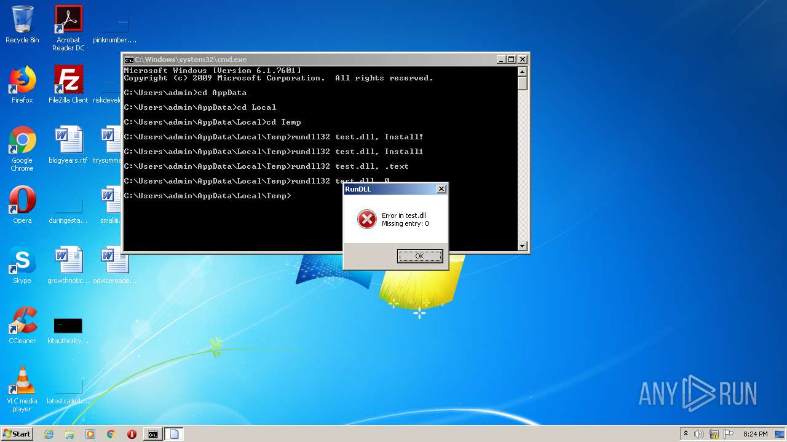Click the 'rundll32 test.dll, .text' line

pyautogui.click(x=266, y=166)
